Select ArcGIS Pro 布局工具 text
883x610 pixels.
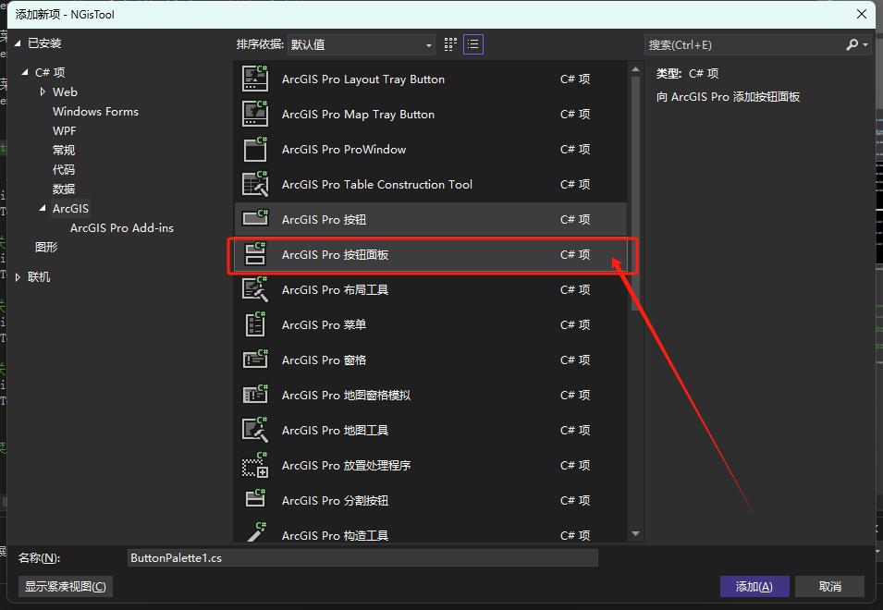coord(335,289)
